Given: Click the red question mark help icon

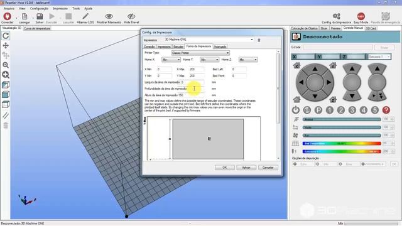Looking at the screenshot, I should point(386,110).
